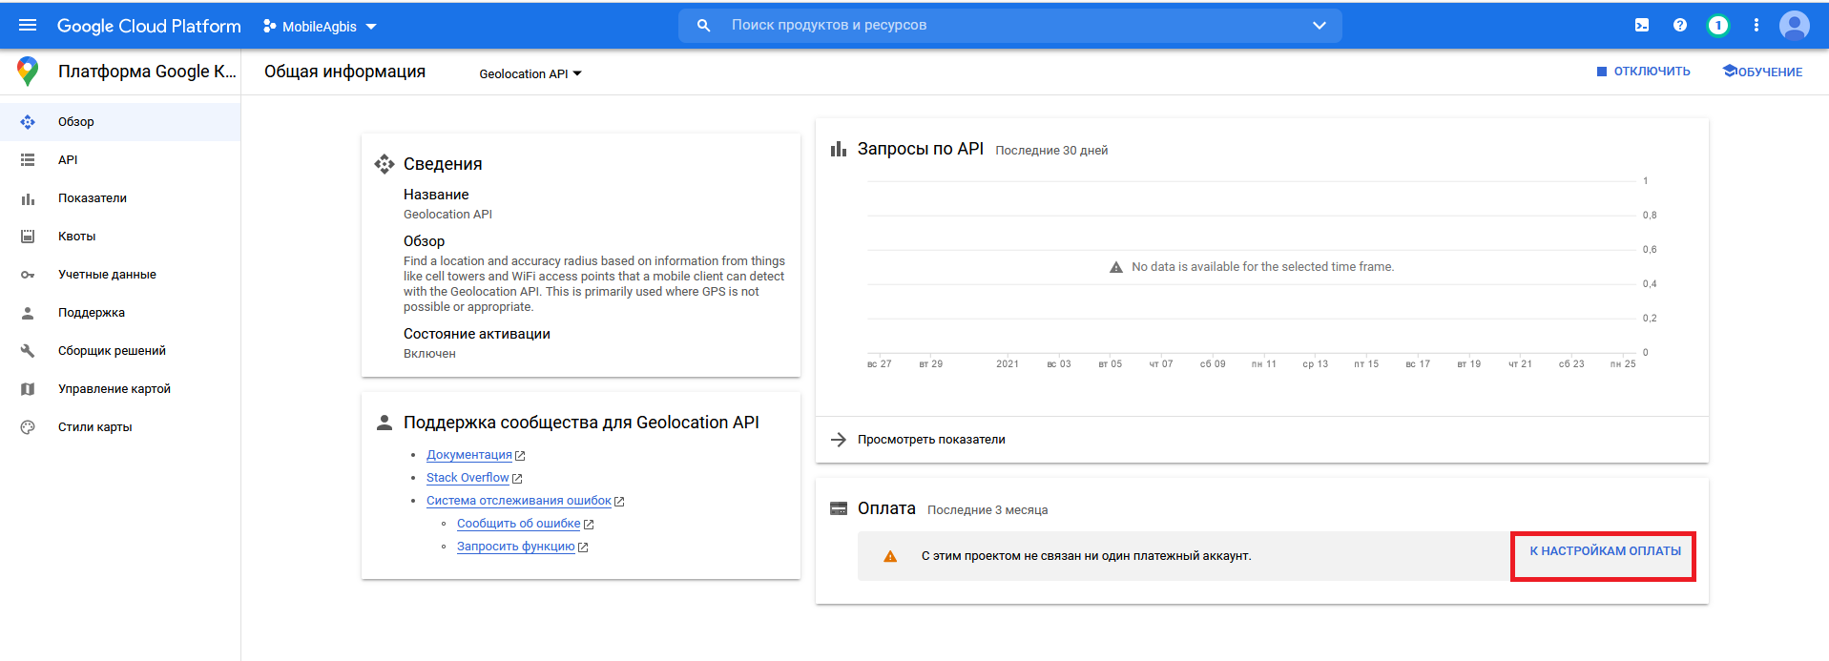Click the Платформа Google К... sidebar title

point(147,72)
